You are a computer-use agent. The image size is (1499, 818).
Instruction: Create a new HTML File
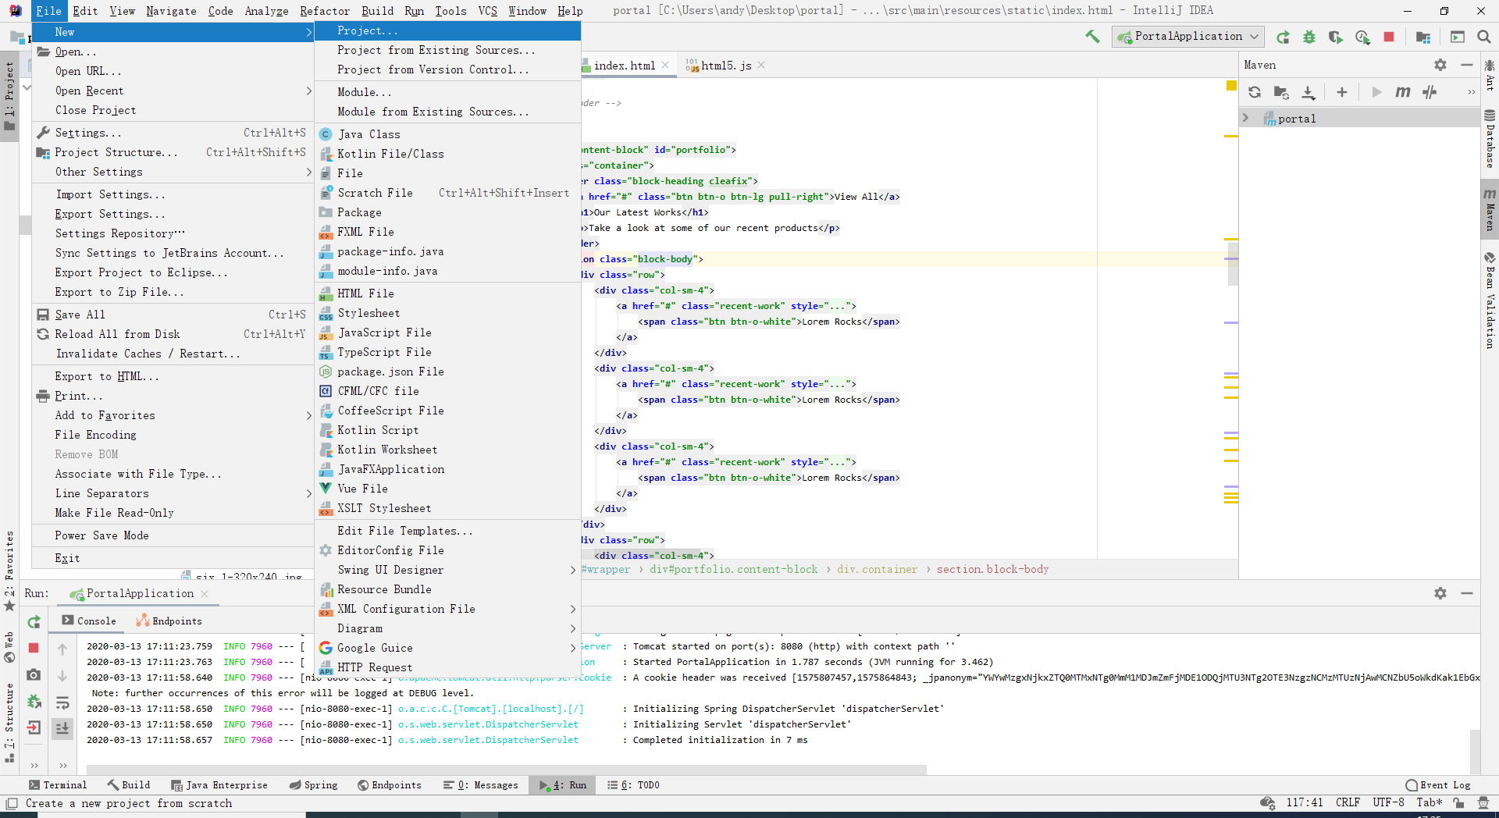[x=448, y=293]
